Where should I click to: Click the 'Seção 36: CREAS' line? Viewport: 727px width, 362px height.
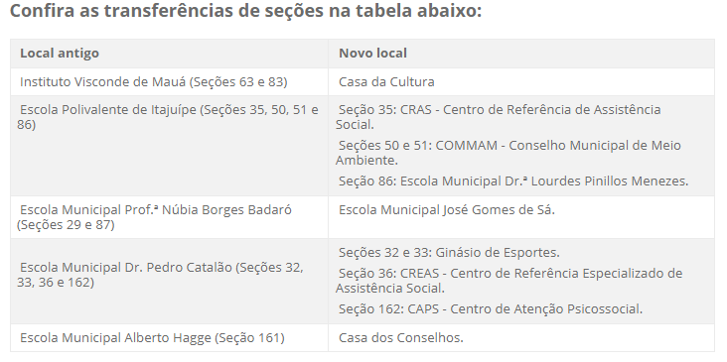point(509,281)
